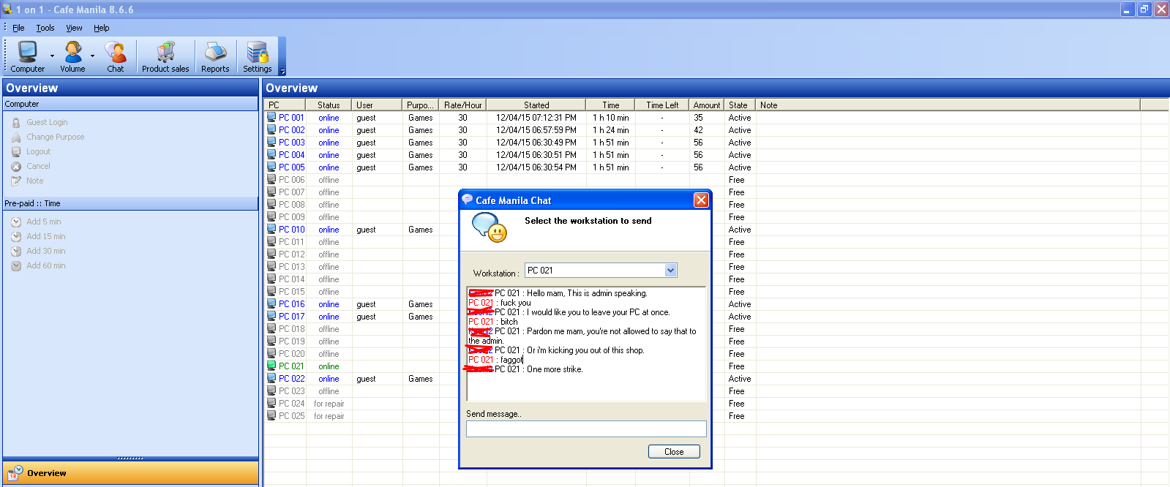Open the Chat toolbar icon
The height and width of the screenshot is (487, 1170).
pos(116,57)
